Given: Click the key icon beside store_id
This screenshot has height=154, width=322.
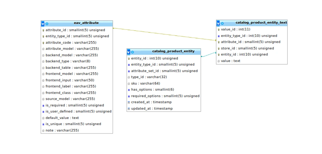Looking at the screenshot, I should point(219,48).
